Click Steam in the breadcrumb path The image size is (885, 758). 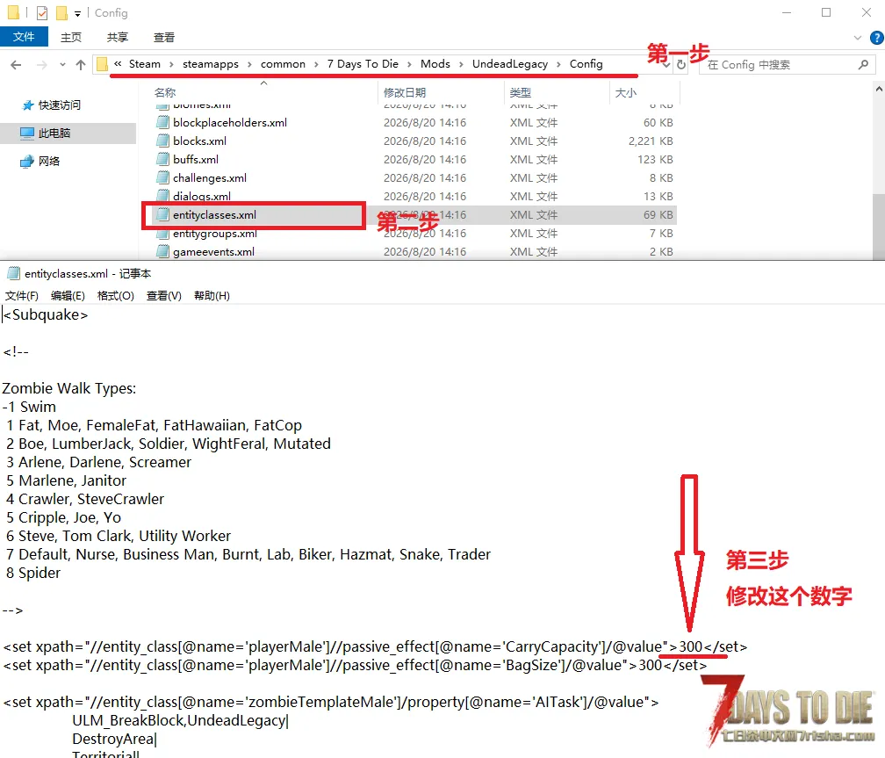[145, 64]
